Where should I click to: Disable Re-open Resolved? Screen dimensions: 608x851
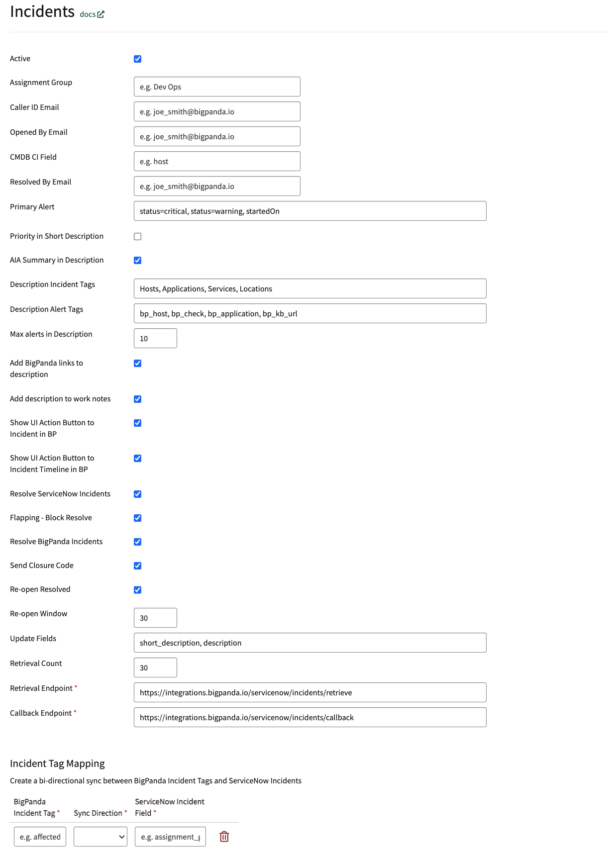(138, 589)
